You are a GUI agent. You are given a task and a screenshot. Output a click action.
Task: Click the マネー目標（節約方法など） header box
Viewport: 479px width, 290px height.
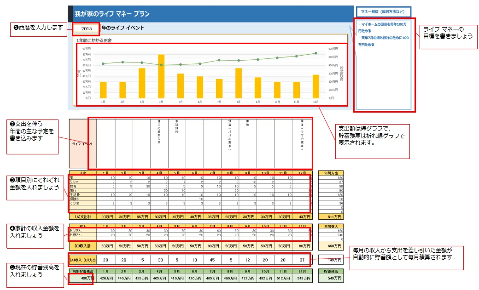[383, 12]
